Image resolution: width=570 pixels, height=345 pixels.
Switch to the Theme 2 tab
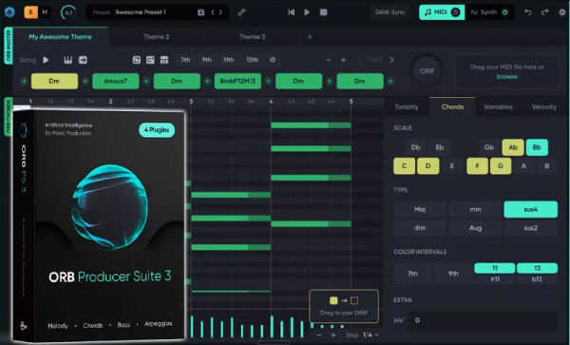point(156,37)
